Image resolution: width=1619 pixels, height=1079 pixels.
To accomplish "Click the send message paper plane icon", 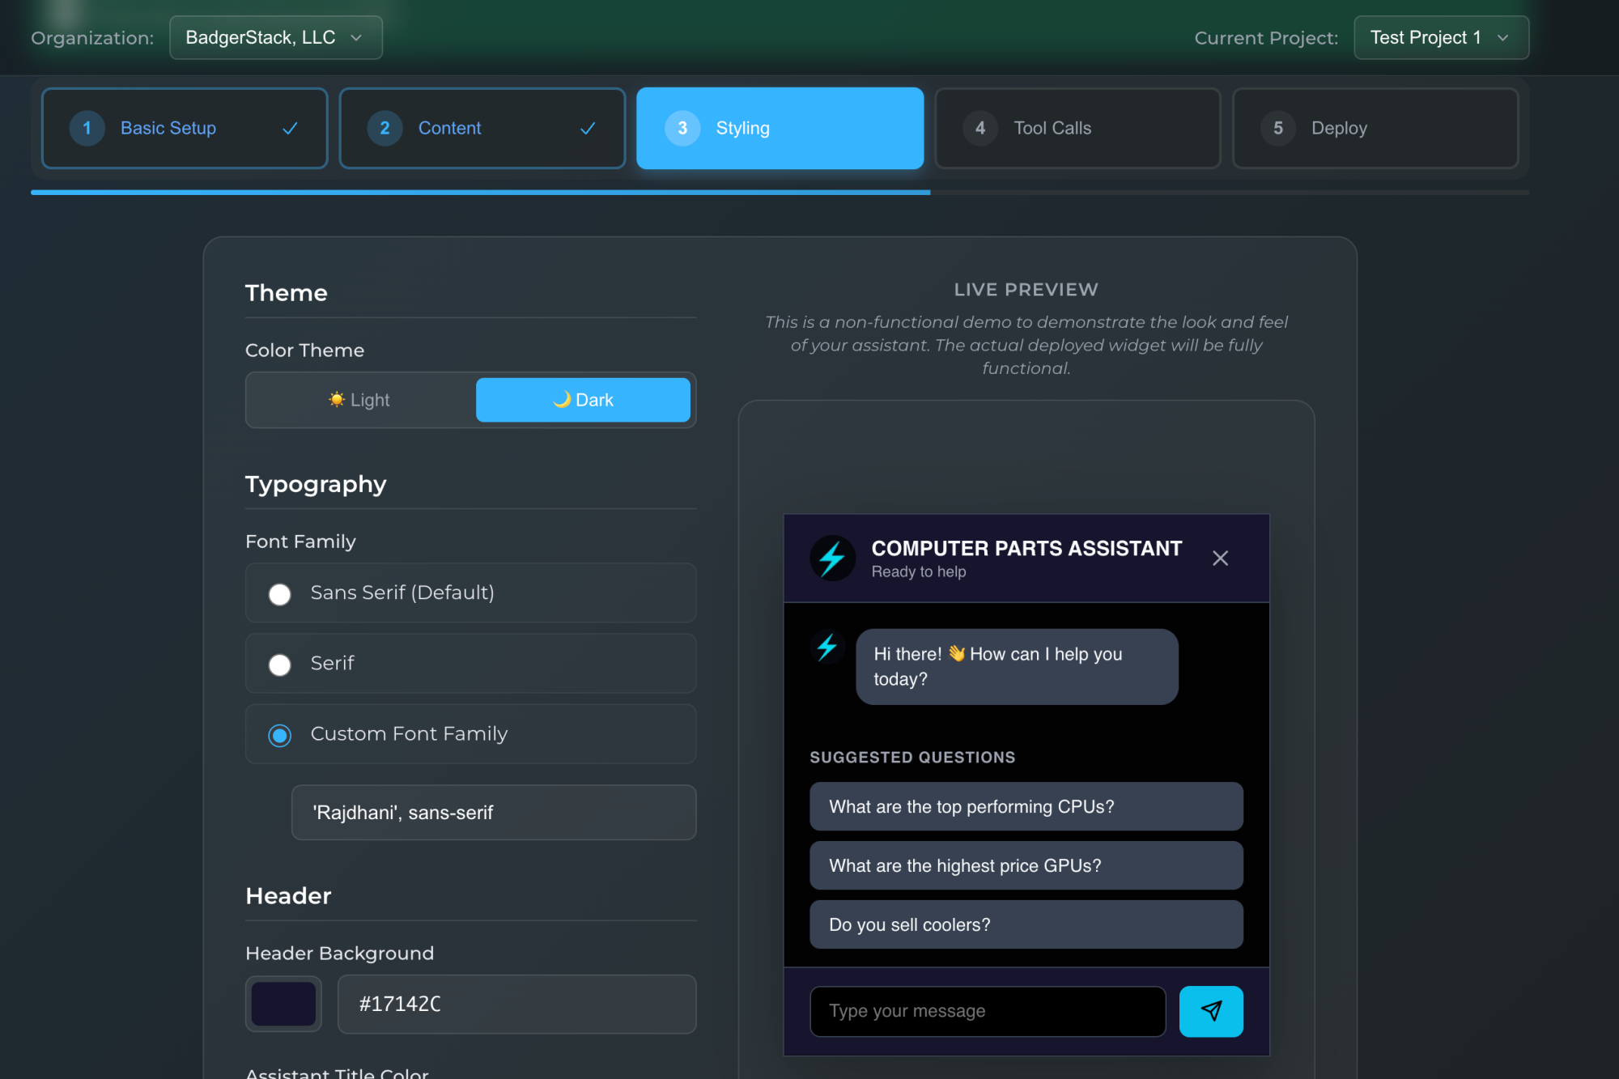I will [1211, 1011].
